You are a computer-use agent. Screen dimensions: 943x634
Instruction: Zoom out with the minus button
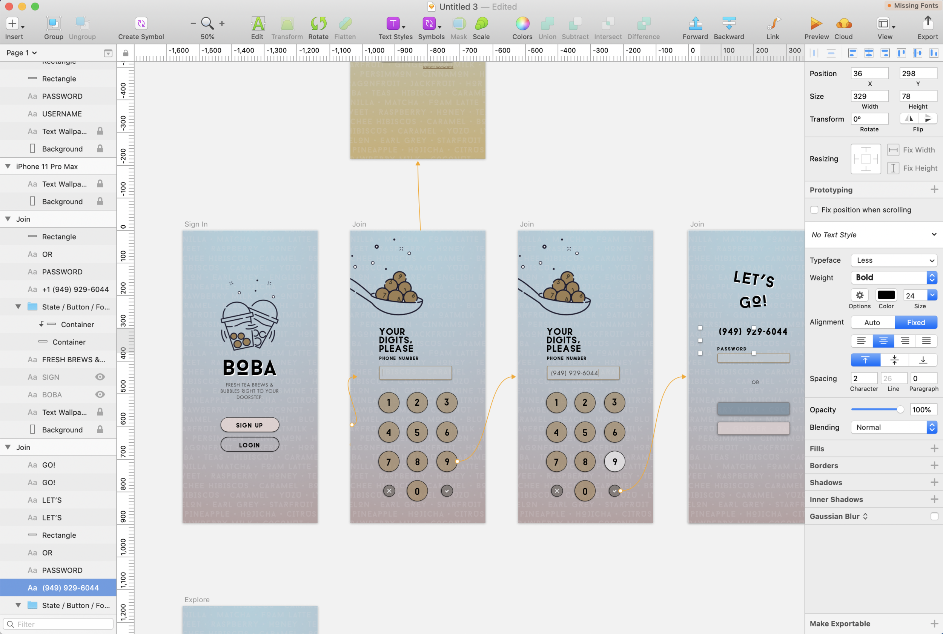(193, 23)
